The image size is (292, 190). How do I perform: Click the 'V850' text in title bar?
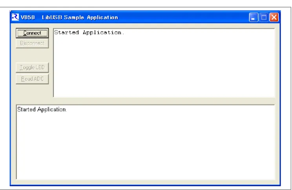tap(27, 17)
